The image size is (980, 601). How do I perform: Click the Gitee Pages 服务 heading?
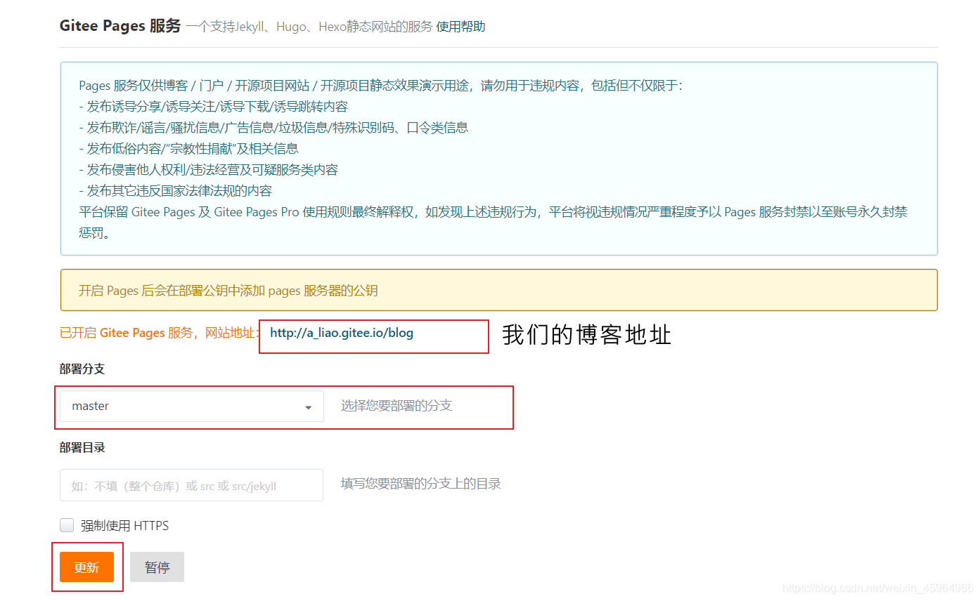tap(120, 26)
